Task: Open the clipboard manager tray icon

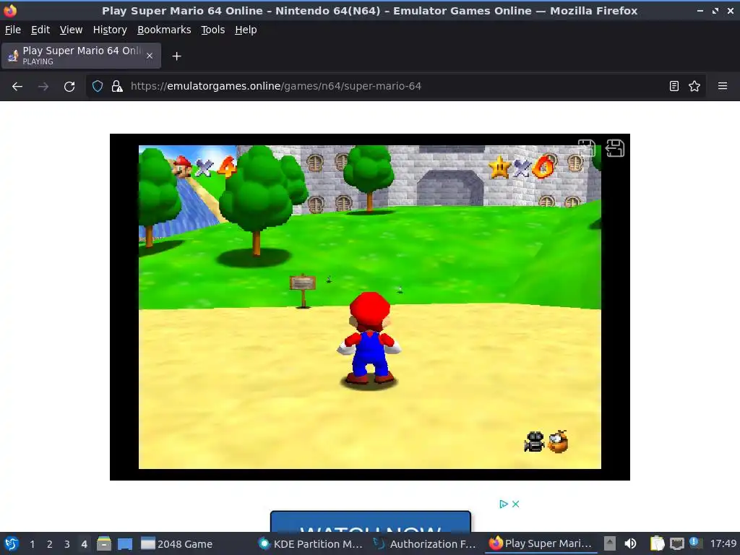Action: coord(657,543)
